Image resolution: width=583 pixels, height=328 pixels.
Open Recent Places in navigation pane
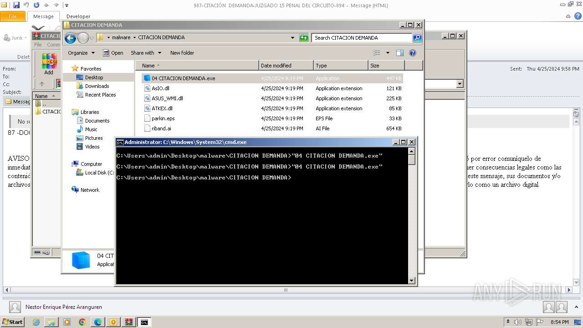coord(100,95)
